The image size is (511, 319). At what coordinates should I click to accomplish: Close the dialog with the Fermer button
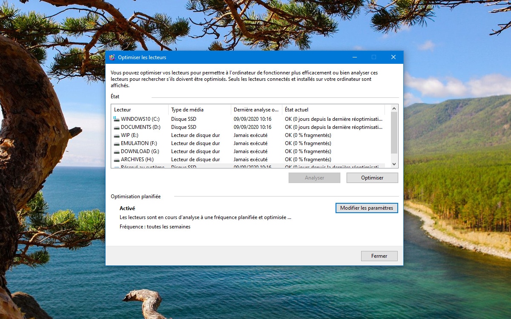[379, 256]
